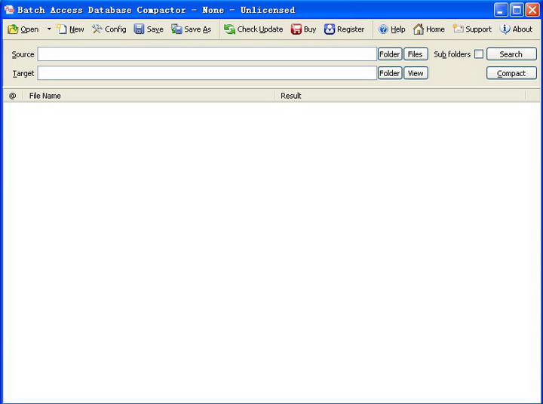The width and height of the screenshot is (543, 404).
Task: Click the Support toolbar item
Action: 472,29
